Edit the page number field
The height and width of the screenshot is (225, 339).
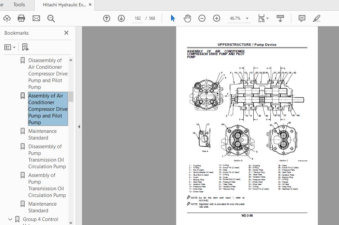click(x=137, y=18)
